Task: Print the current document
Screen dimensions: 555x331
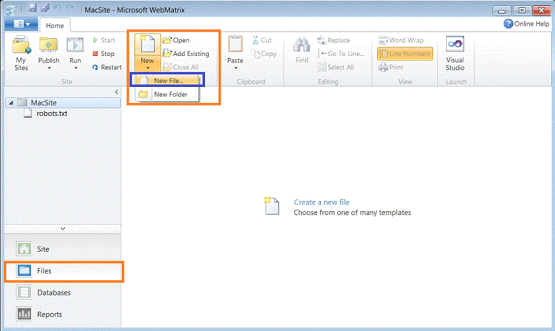Action: (x=391, y=67)
